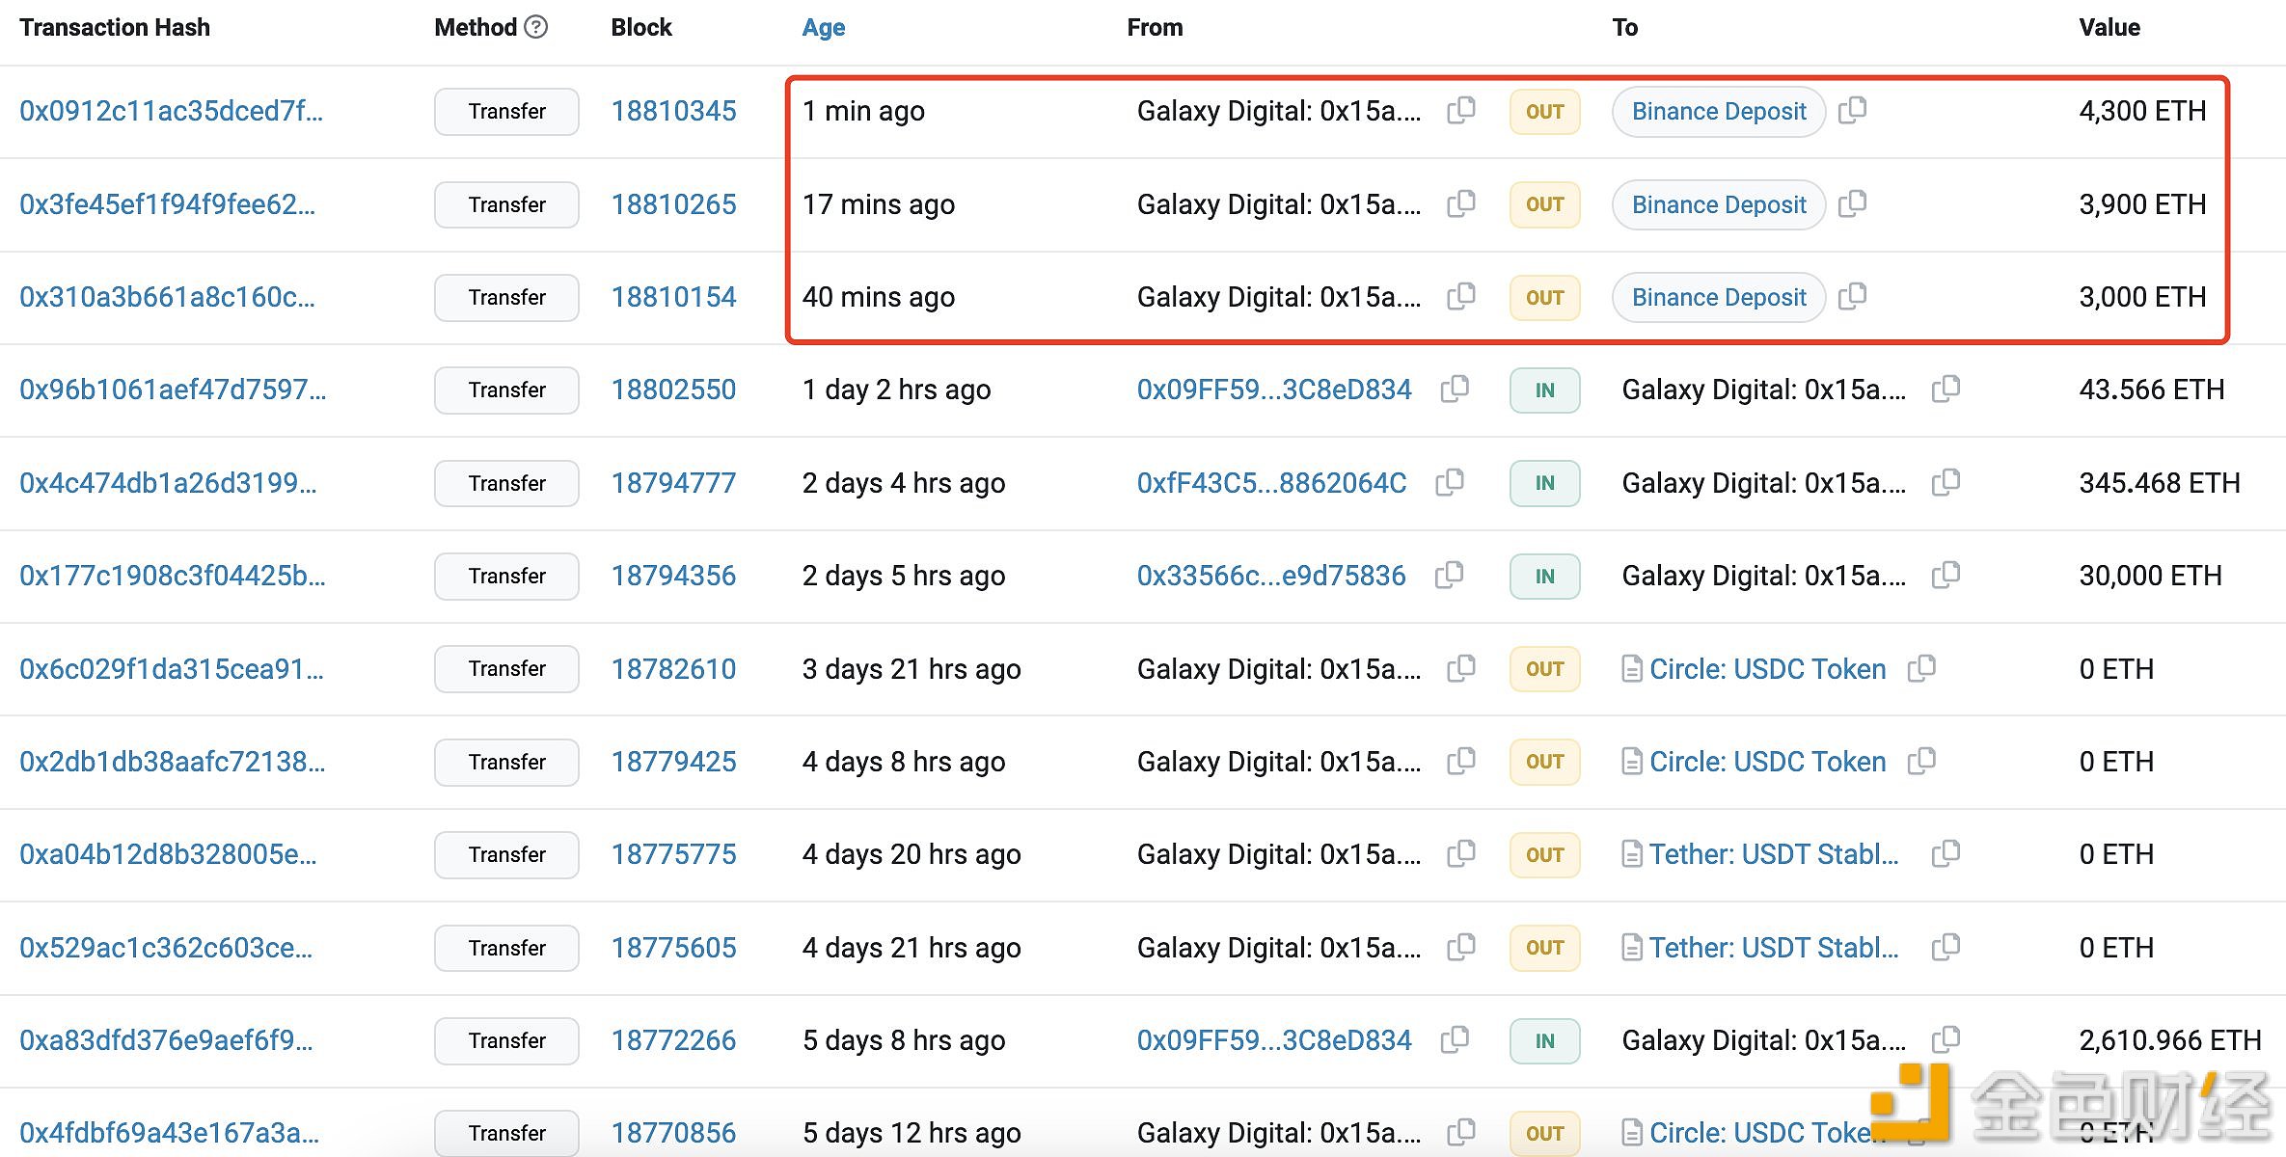Click Transfer method button in block 18775605 row
This screenshot has height=1157, width=2286.
coord(506,949)
